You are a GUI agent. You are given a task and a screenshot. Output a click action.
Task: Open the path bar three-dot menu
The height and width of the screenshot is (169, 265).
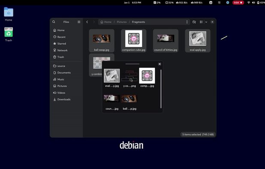coord(187,22)
